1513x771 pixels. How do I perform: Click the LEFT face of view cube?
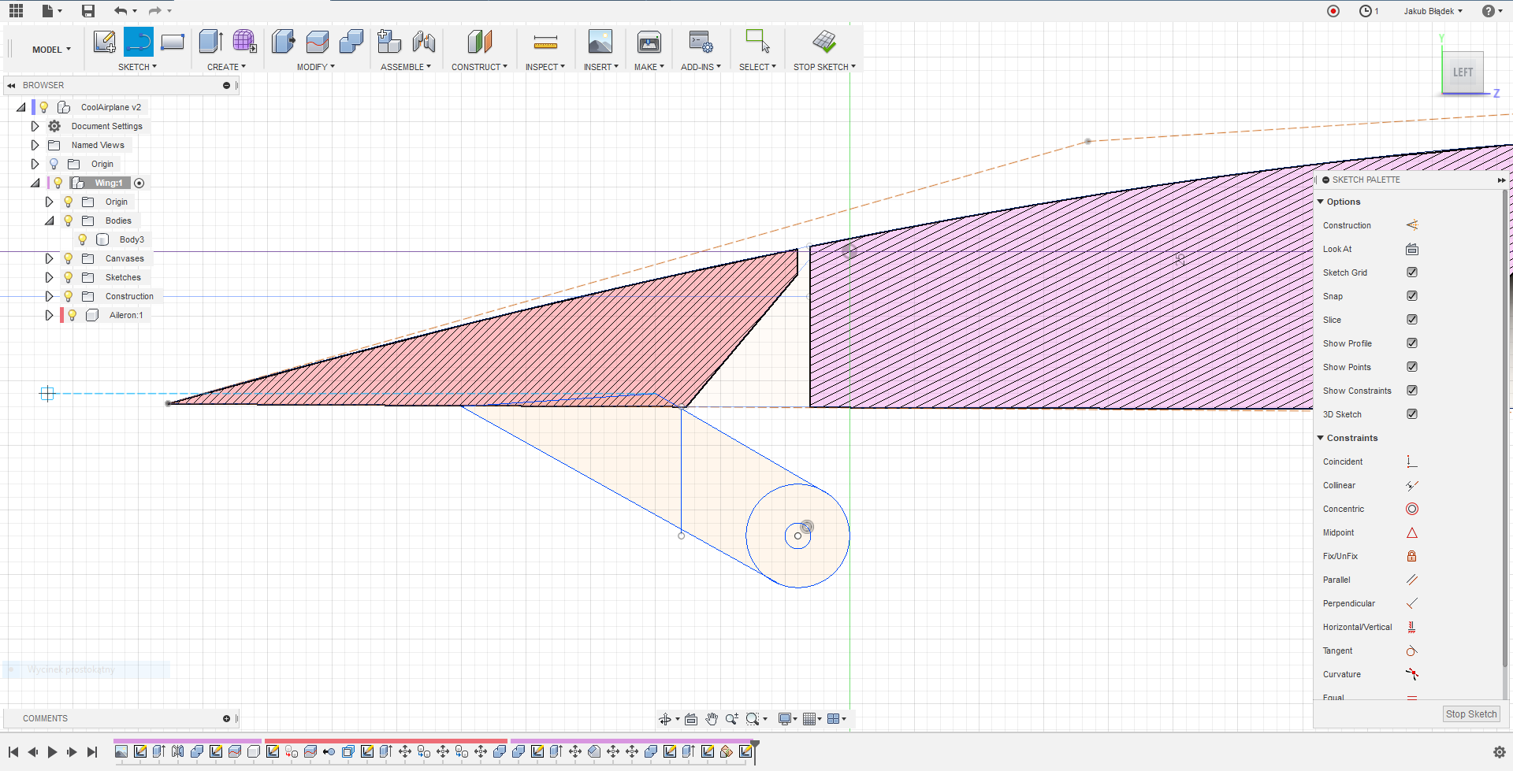tap(1463, 72)
